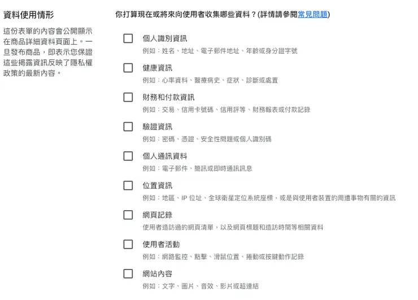The image size is (418, 300).
Task: Click the 個人識別資訊 label text
Action: 164,38
